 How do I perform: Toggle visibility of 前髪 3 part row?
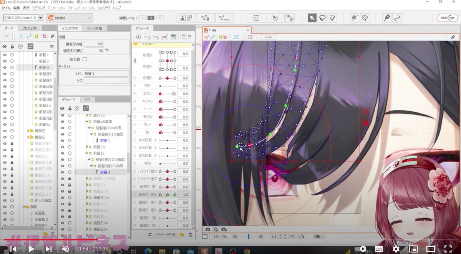[x=5, y=67]
